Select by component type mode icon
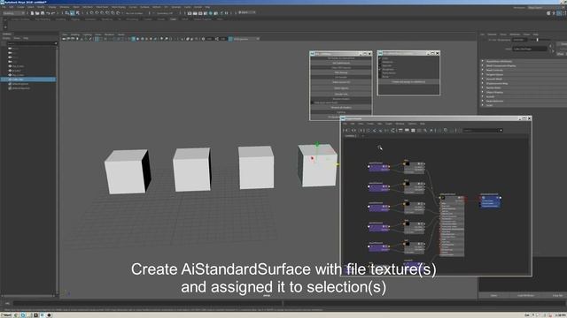Viewport: 567px width, 318px height. (x=78, y=13)
